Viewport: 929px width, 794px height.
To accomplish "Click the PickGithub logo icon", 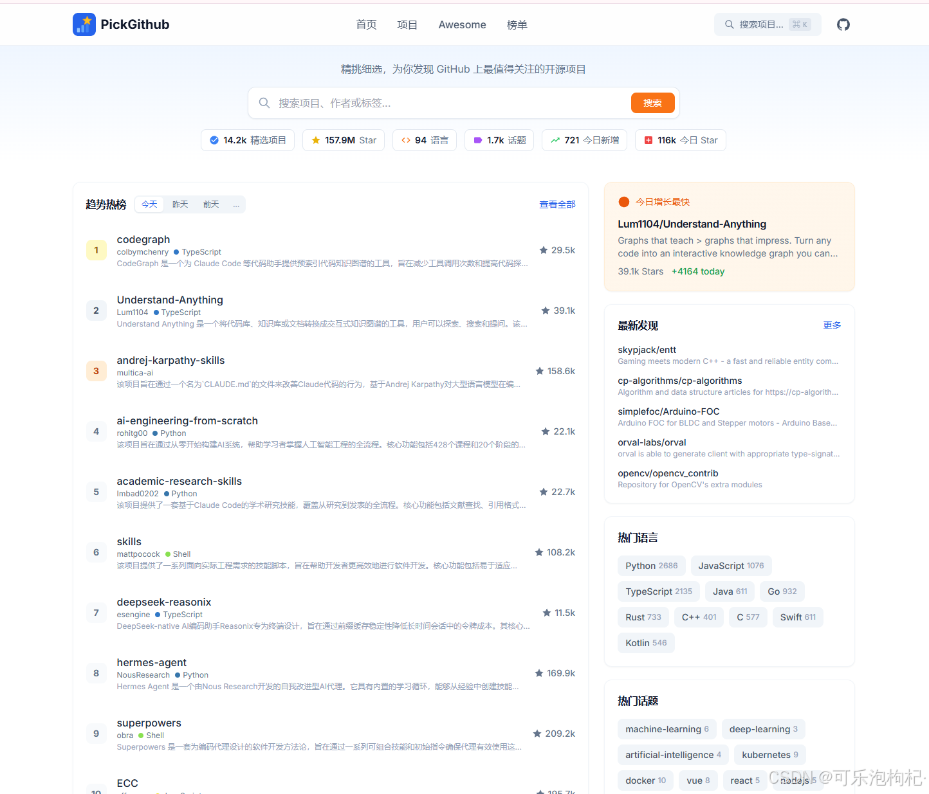I will [x=84, y=24].
